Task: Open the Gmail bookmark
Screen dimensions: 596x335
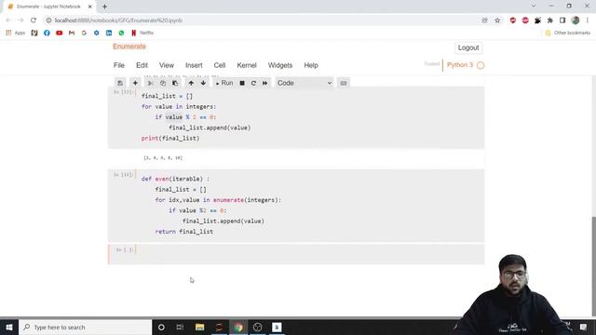Action: tap(72, 33)
